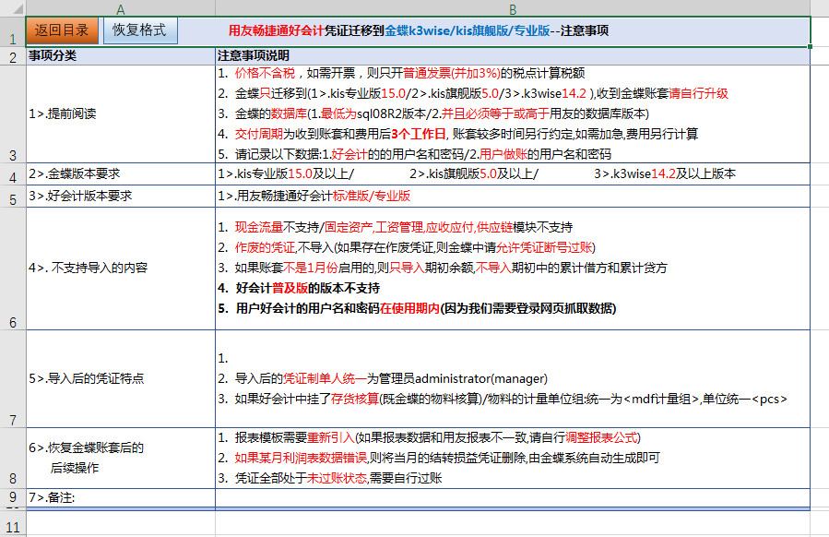Click the 事项分类 header cell
829x537 pixels.
(120, 56)
